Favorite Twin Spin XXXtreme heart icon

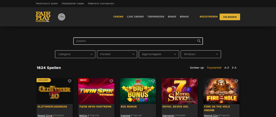pos(111,81)
